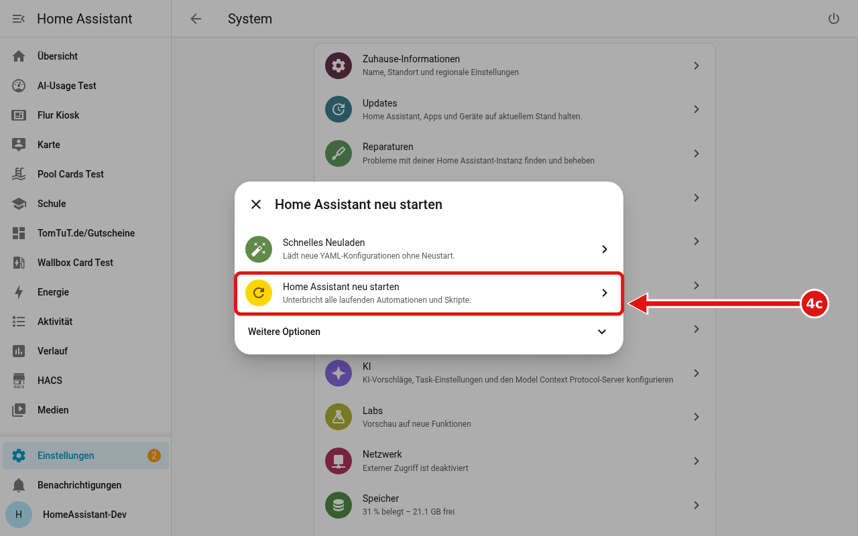Click the Reparaturen wrench icon
The image size is (858, 536).
[x=339, y=153]
